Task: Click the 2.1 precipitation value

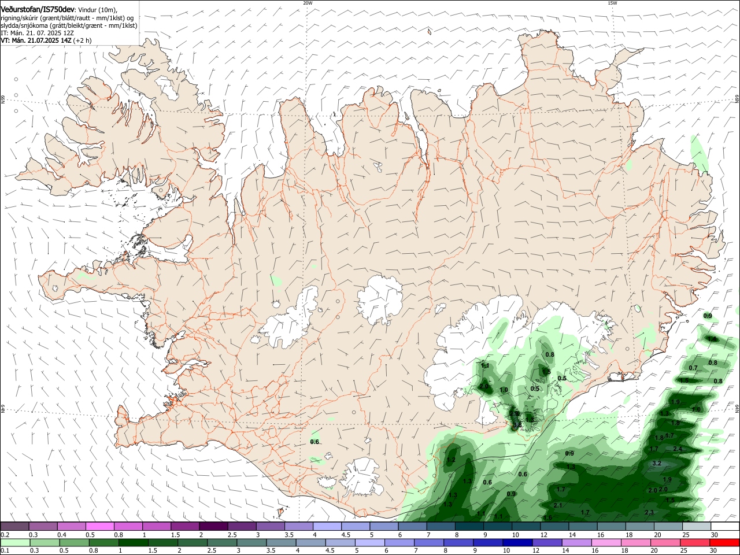Action: (x=558, y=505)
